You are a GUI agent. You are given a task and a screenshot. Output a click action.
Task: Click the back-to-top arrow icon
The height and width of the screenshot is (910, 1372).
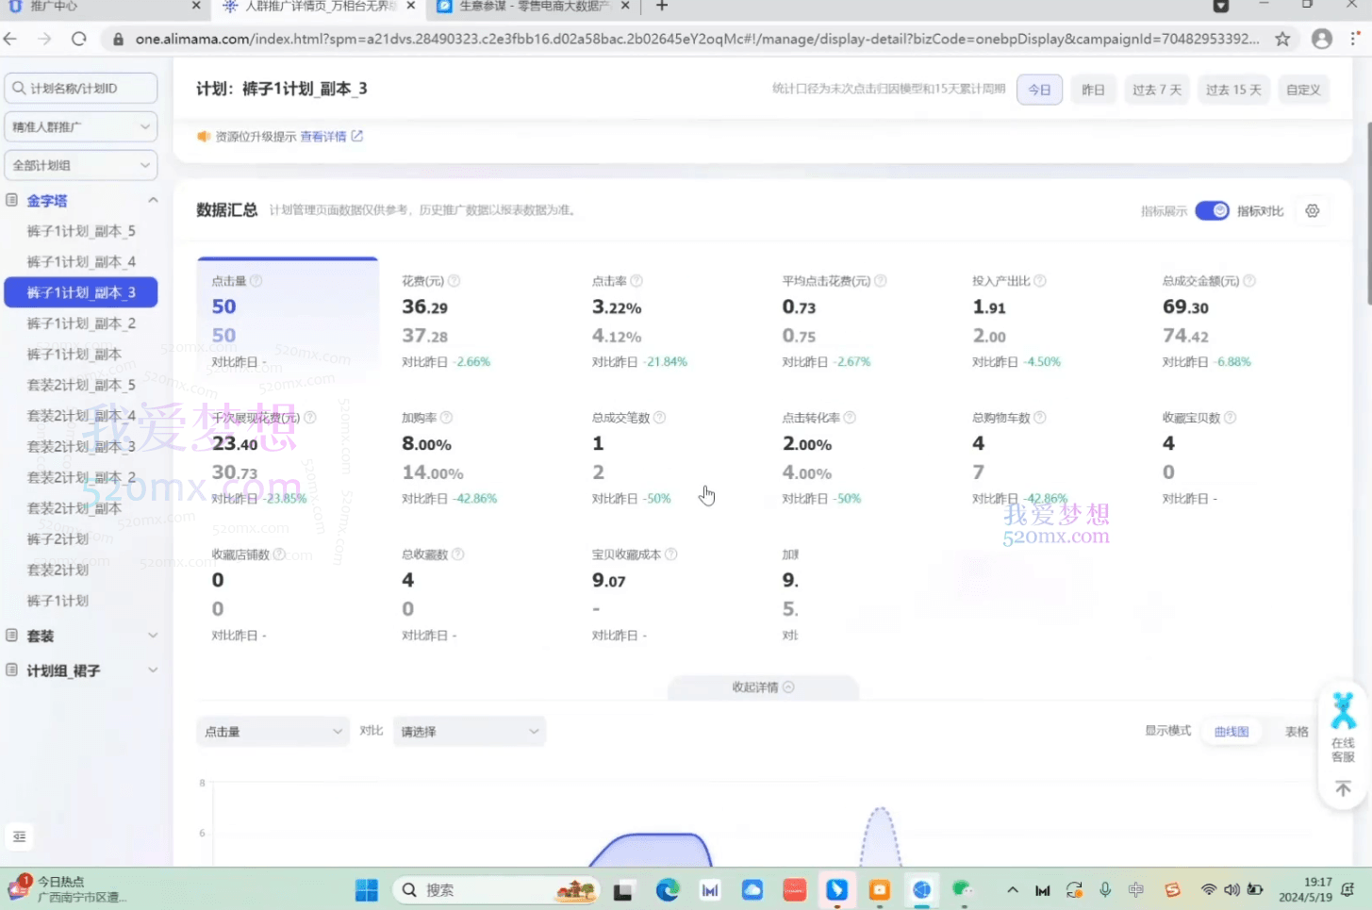click(1342, 788)
